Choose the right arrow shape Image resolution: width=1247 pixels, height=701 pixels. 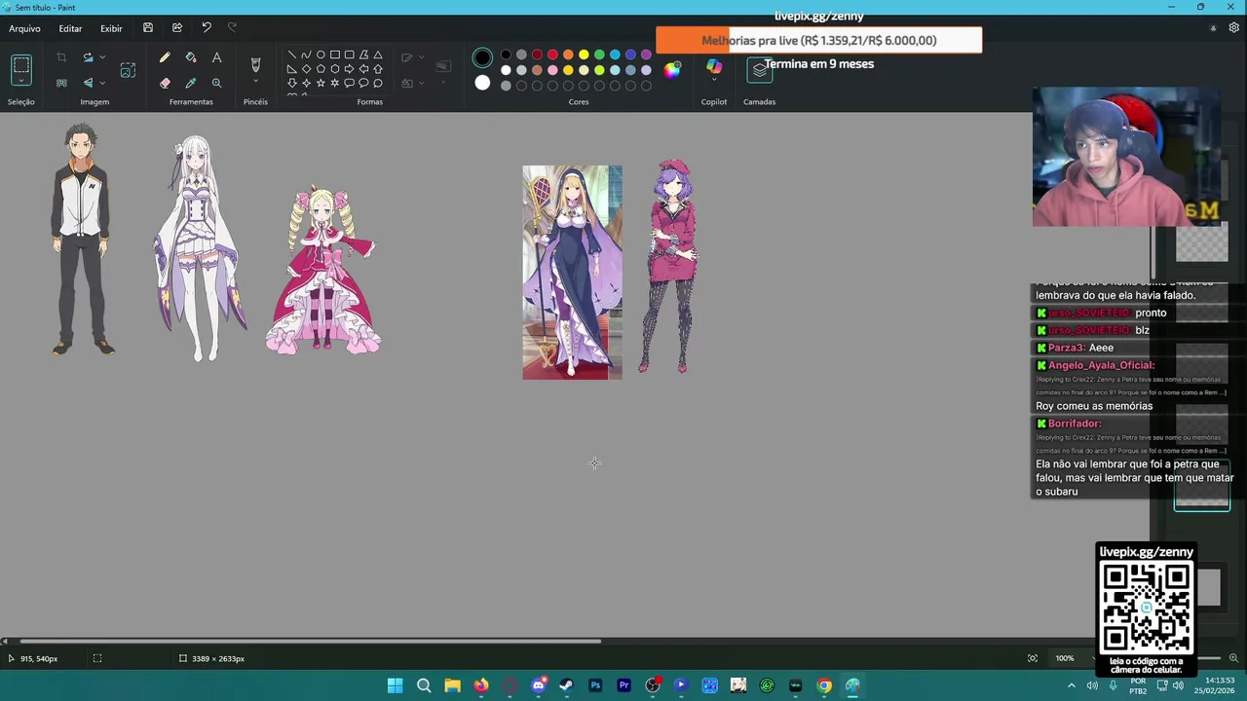349,69
